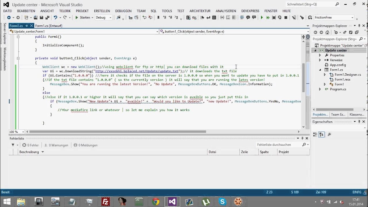Image resolution: width=368 pixels, height=207 pixels.
Task: Select App.config in the solution tree
Action: click(x=338, y=65)
